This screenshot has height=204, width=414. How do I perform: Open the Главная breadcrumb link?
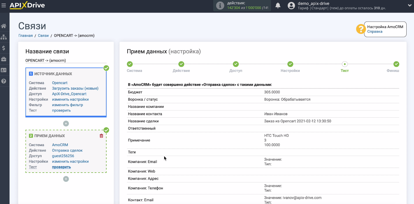click(26, 35)
